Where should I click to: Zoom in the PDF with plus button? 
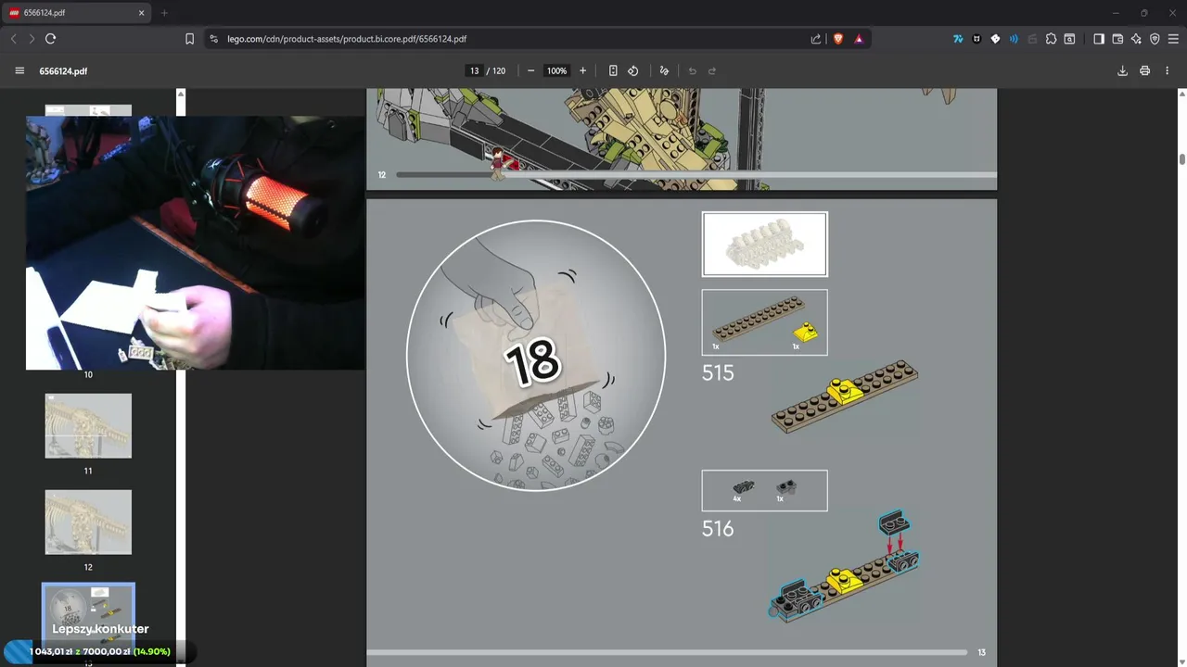coord(582,70)
